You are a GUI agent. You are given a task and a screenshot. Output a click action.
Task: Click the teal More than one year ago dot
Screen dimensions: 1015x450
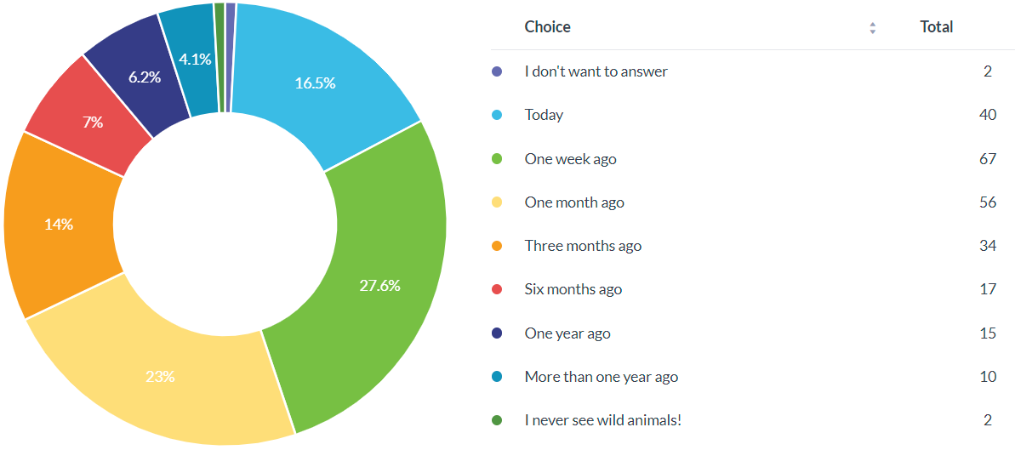[x=497, y=377]
